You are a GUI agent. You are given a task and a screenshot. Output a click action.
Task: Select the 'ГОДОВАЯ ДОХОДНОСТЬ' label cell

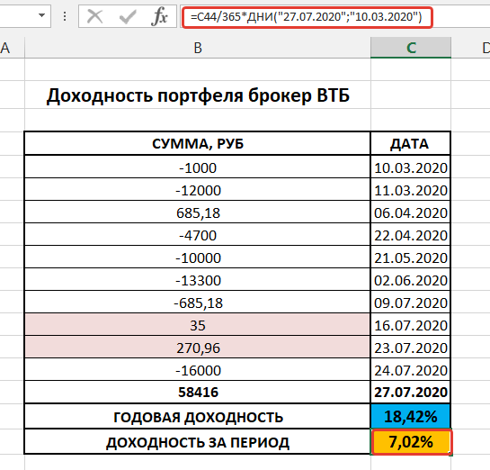point(198,417)
